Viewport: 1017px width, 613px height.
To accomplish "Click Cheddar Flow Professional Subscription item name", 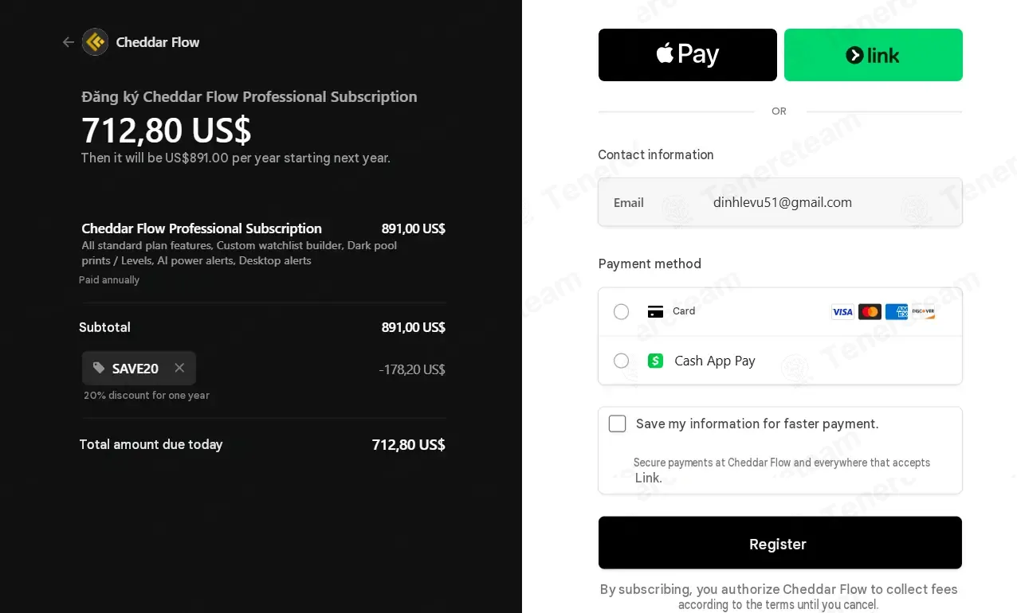I will [x=202, y=228].
